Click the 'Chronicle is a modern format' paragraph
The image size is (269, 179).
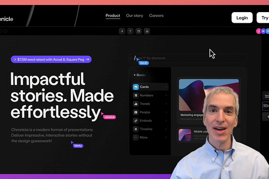pos(52,135)
